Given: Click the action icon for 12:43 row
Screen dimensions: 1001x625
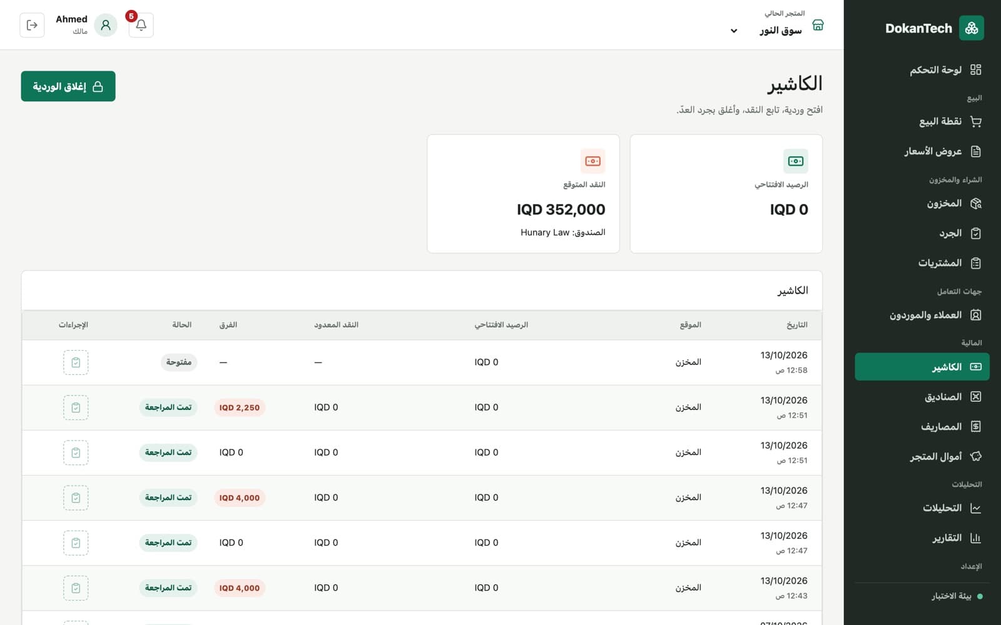Looking at the screenshot, I should pyautogui.click(x=76, y=588).
